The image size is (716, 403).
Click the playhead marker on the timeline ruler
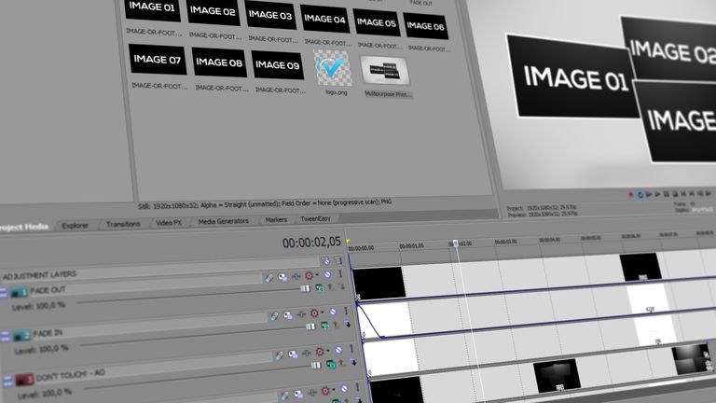click(x=455, y=244)
